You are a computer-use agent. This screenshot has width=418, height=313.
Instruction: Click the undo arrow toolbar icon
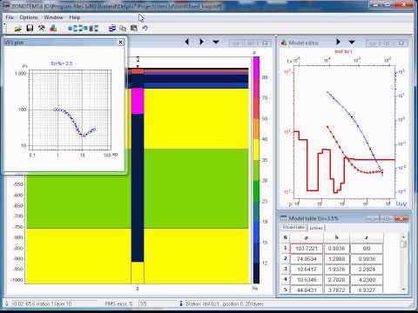pos(145,28)
